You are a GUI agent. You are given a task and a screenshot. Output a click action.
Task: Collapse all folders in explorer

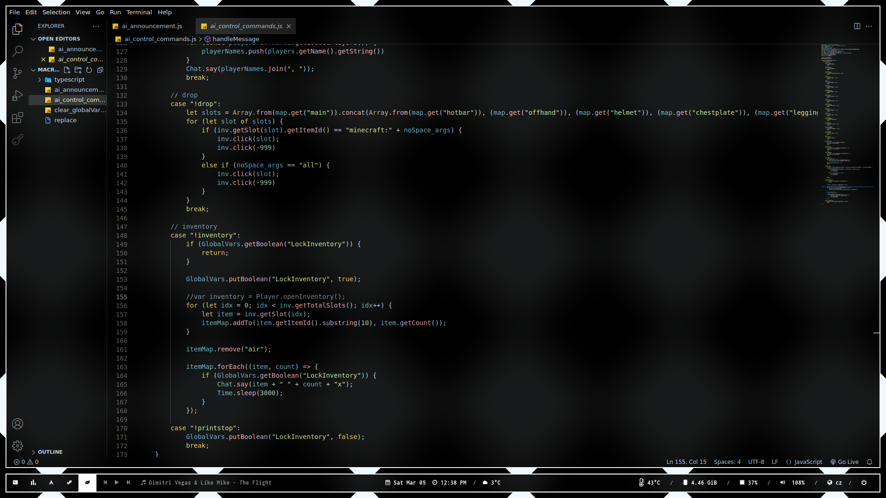(x=100, y=70)
